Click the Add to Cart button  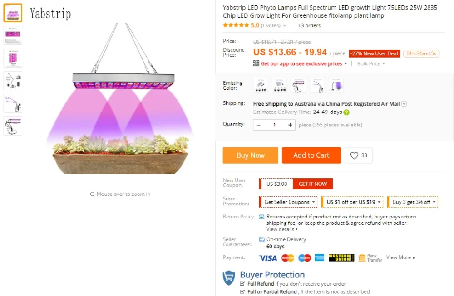311,155
